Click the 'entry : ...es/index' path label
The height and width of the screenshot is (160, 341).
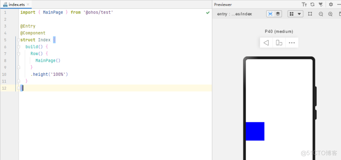coord(235,14)
